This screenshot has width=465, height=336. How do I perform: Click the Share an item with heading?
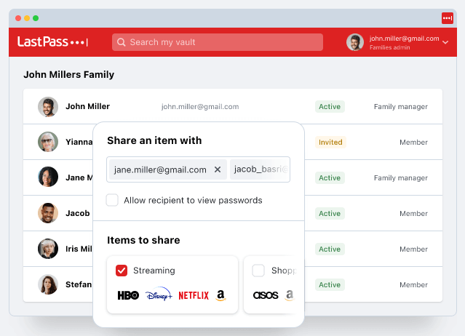154,140
